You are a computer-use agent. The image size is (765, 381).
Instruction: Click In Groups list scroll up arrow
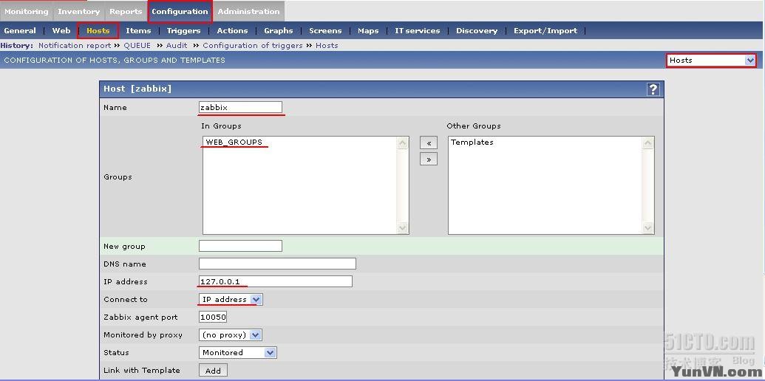(x=403, y=143)
